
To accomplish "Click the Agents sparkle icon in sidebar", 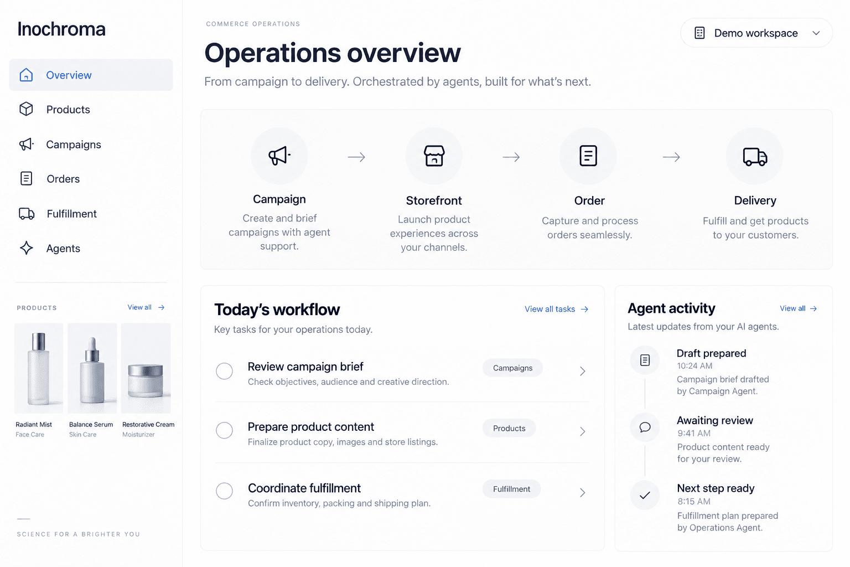I will (26, 248).
